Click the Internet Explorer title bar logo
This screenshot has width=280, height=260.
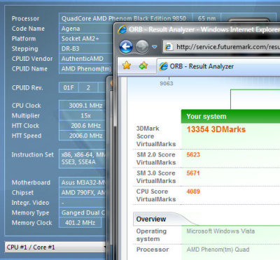click(x=122, y=30)
